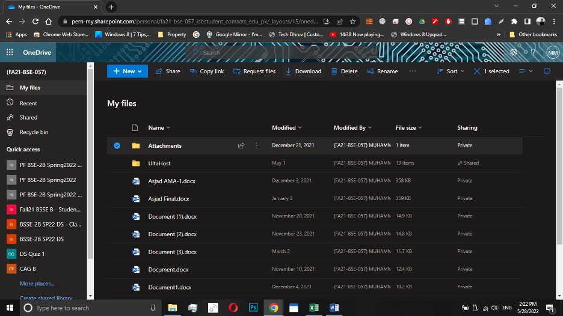Open the Modified column dropdown
The height and width of the screenshot is (316, 563).
pyautogui.click(x=287, y=128)
